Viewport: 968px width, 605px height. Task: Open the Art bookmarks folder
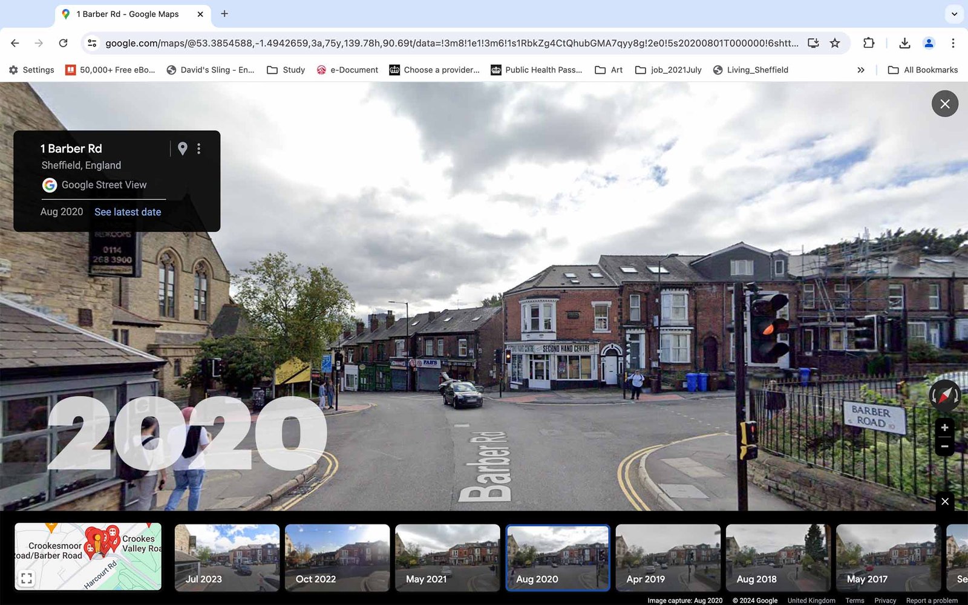click(609, 70)
